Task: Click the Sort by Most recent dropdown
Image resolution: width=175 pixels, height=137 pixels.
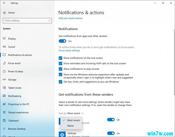Action: tap(75, 113)
